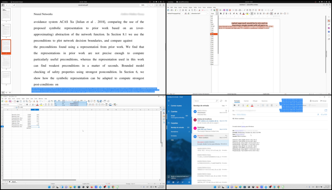Switch to Insertar tab in Mail
Screen dimensions: 332x190
coord(246,101)
